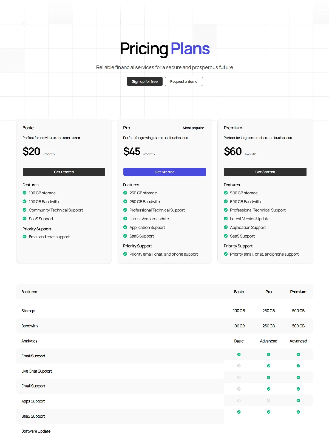Click Get Started on the Basic plan
This screenshot has height=440, width=329.
coord(64,172)
